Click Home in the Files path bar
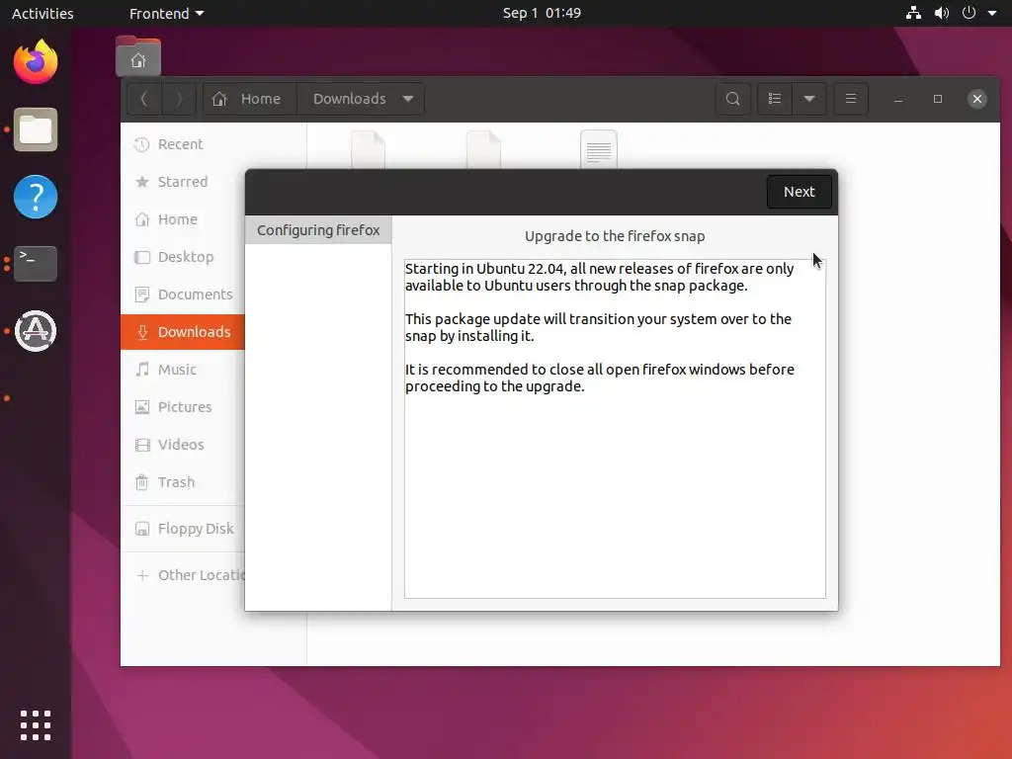The height and width of the screenshot is (759, 1012). (x=250, y=99)
